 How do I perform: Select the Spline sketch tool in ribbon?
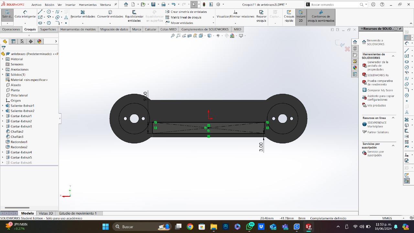[57, 12]
